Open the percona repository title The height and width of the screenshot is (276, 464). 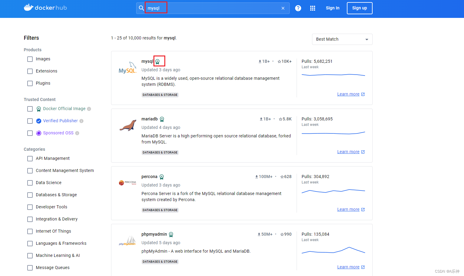click(150, 177)
